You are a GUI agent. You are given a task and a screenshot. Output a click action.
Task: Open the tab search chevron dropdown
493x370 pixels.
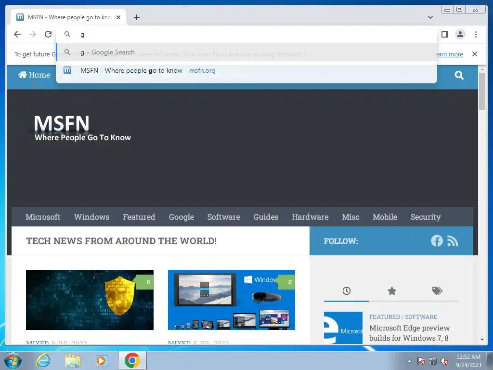430,17
